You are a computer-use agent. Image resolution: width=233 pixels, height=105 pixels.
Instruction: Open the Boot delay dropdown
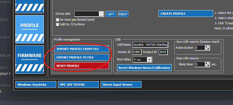pos(142,60)
